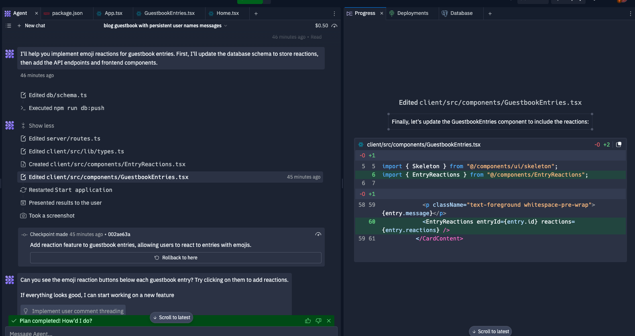This screenshot has height=336, width=635.
Task: Click client/src/components/GuestbookEntries.tsx diff header filename
Action: coord(423,145)
